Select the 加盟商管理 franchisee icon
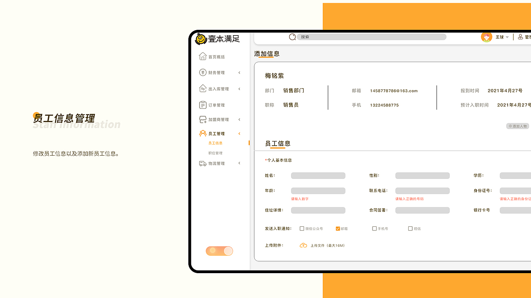The width and height of the screenshot is (531, 298). tap(203, 119)
